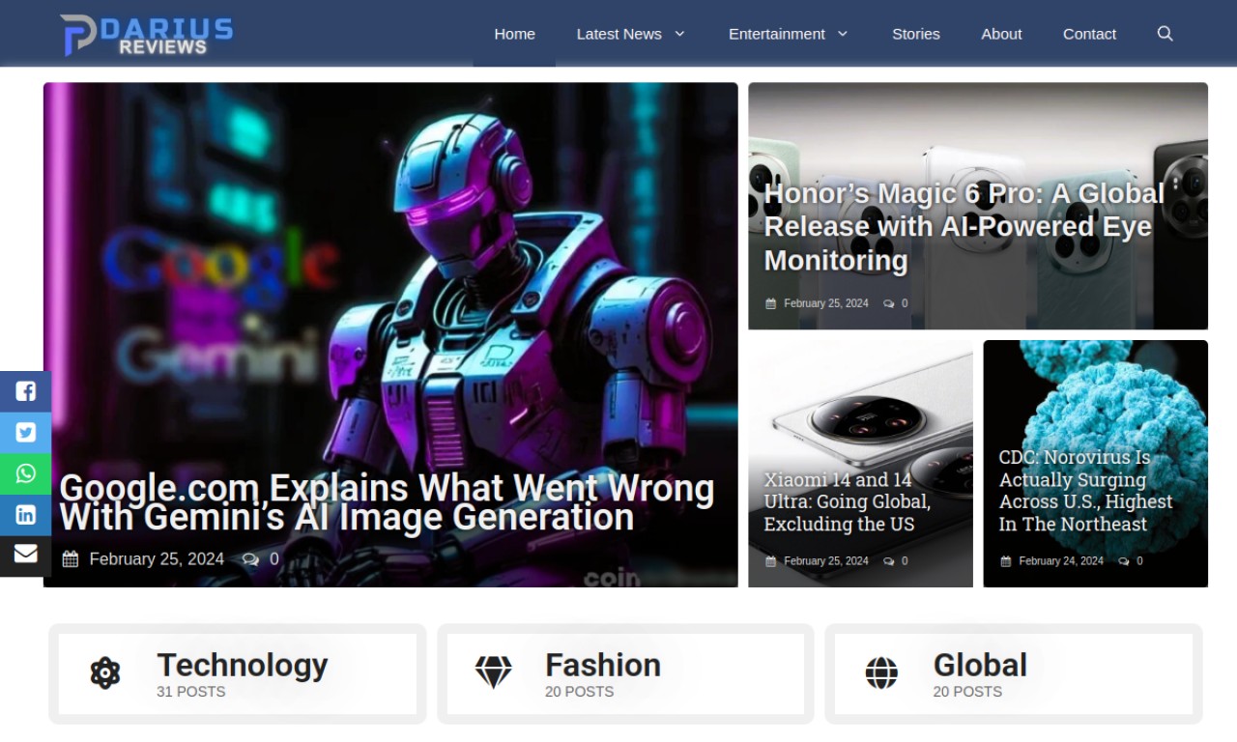
Task: Open the Gemini AI Image Generation article
Action: click(387, 502)
